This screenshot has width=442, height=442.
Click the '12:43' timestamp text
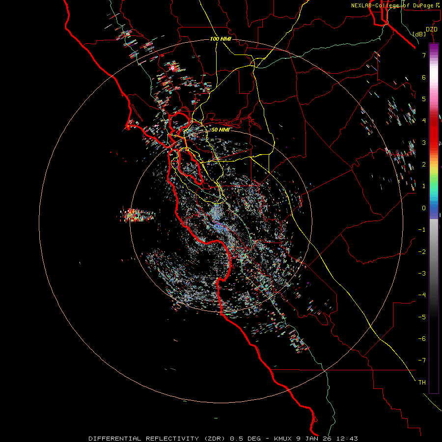tap(346, 439)
